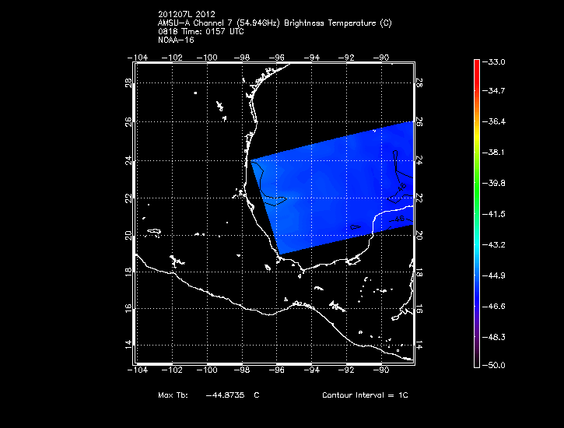Click the -36.4 color scale label
The height and width of the screenshot is (428, 564).
[x=493, y=121]
